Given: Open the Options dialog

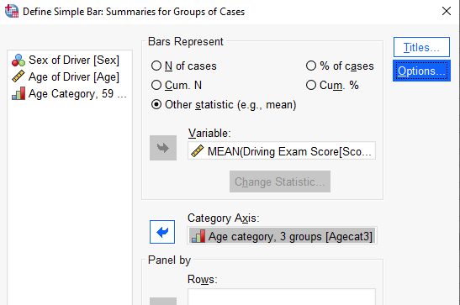Looking at the screenshot, I should [421, 71].
